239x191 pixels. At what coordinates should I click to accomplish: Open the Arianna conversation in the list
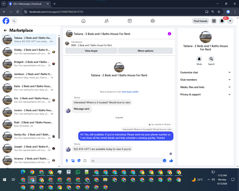(29, 160)
